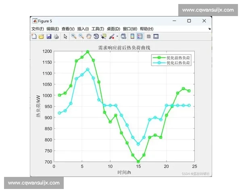Open the 窗口(W) menu
This screenshot has height=193, width=242.
[x=130, y=29]
